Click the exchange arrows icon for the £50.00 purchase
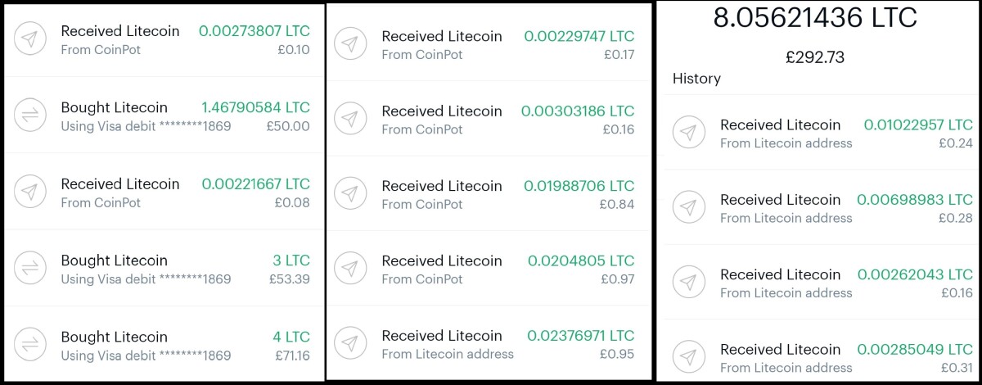This screenshot has height=385, width=982. pyautogui.click(x=30, y=115)
